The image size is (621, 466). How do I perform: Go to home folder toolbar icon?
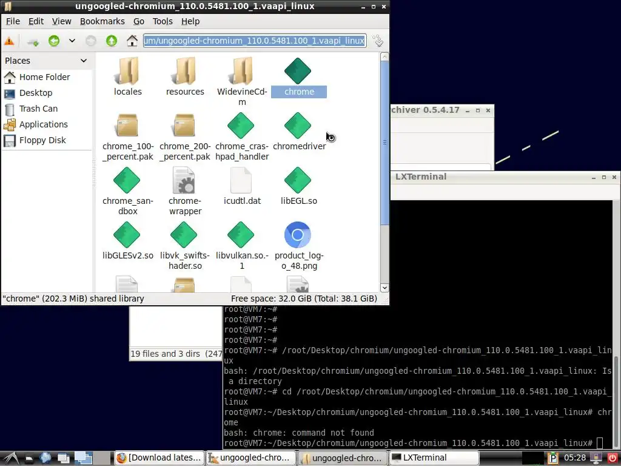[132, 41]
